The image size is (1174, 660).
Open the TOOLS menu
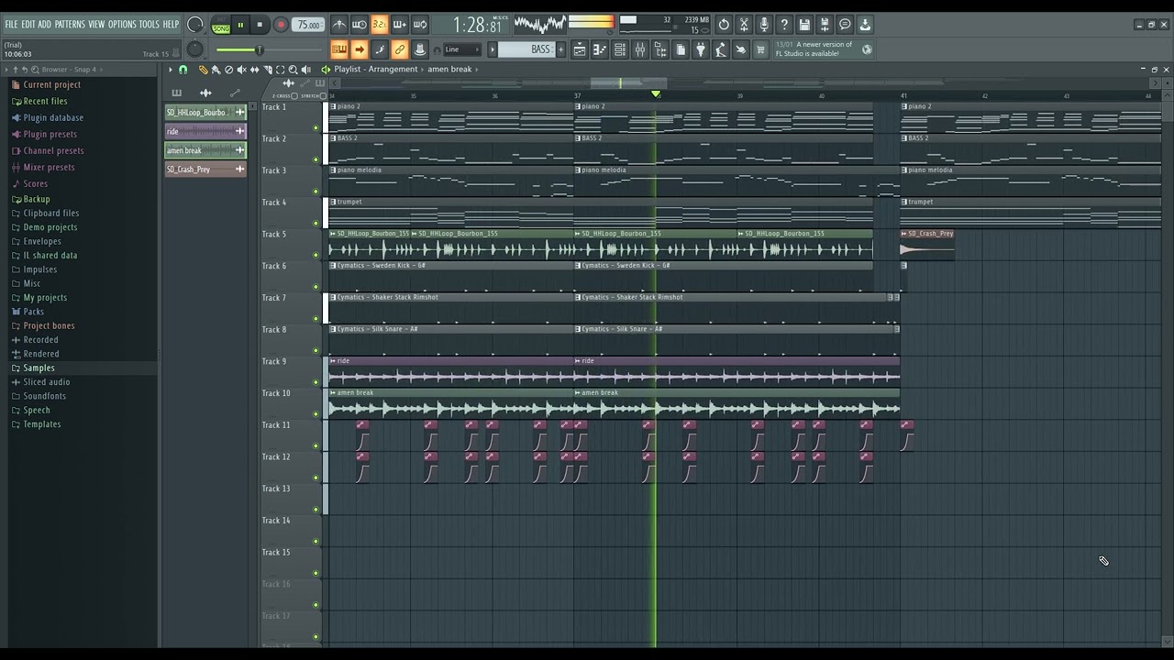(x=150, y=25)
